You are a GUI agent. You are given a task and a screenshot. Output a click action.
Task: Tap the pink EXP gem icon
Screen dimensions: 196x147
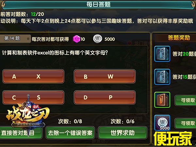tap(76, 39)
